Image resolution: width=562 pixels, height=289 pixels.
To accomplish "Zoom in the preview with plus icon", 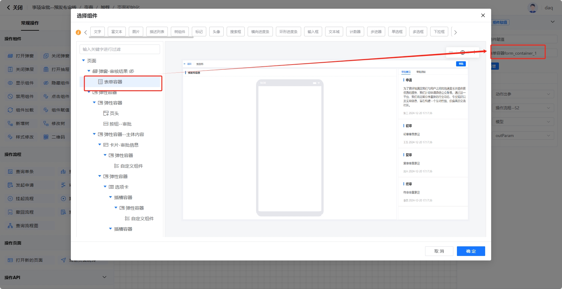I will click(x=474, y=52).
